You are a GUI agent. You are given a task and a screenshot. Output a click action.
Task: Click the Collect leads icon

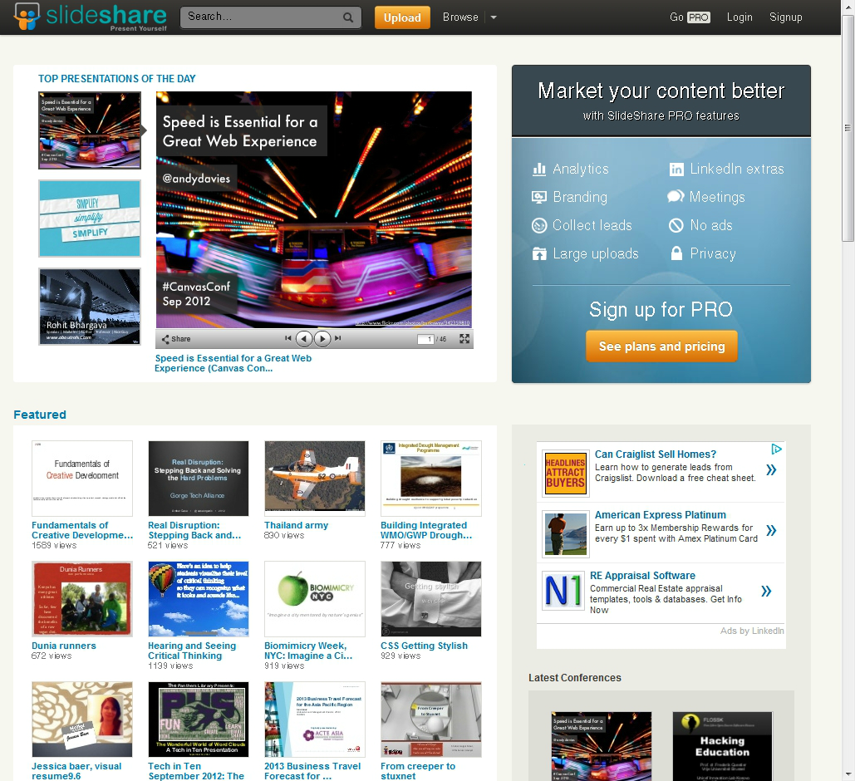pyautogui.click(x=539, y=225)
